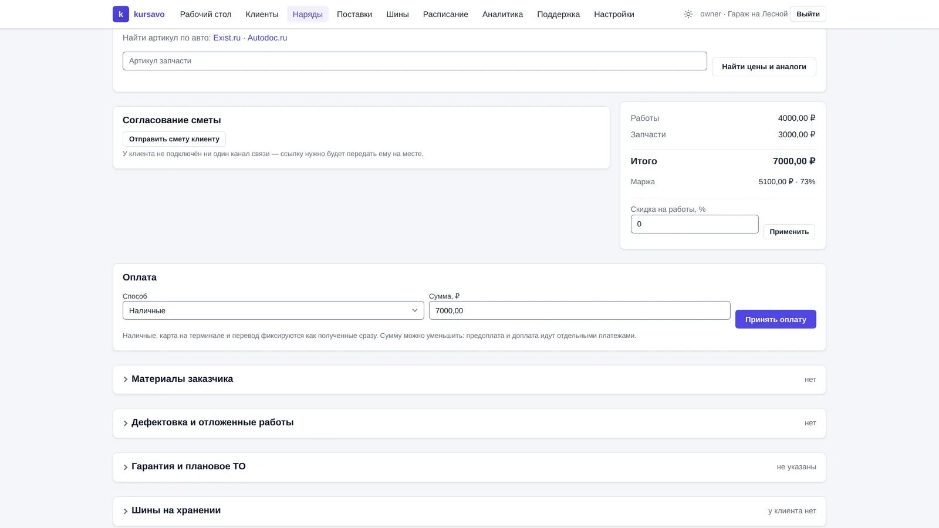The height and width of the screenshot is (528, 939).
Task: Click the kursavo logo icon
Action: tap(121, 14)
